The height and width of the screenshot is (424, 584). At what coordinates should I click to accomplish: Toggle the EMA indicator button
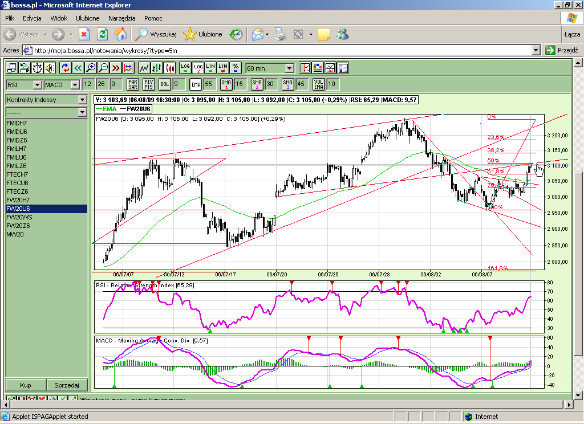(196, 84)
